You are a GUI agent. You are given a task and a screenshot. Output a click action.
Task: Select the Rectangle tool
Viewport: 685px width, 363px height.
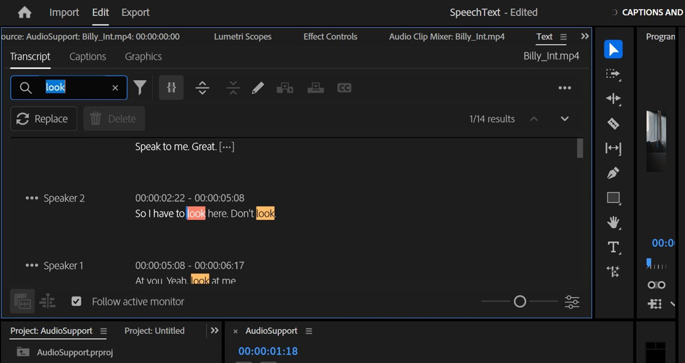click(614, 198)
